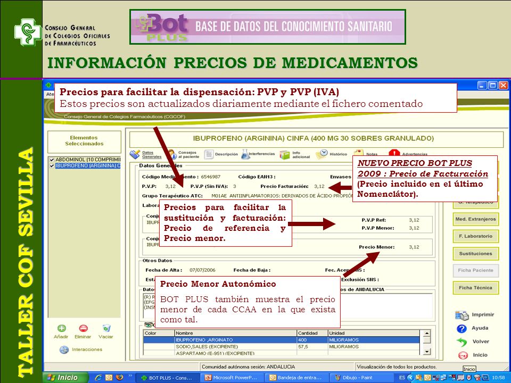Viewport: 511px width, 383px height.
Task: Click the Precio Menor value 3,12
Action: point(414,247)
